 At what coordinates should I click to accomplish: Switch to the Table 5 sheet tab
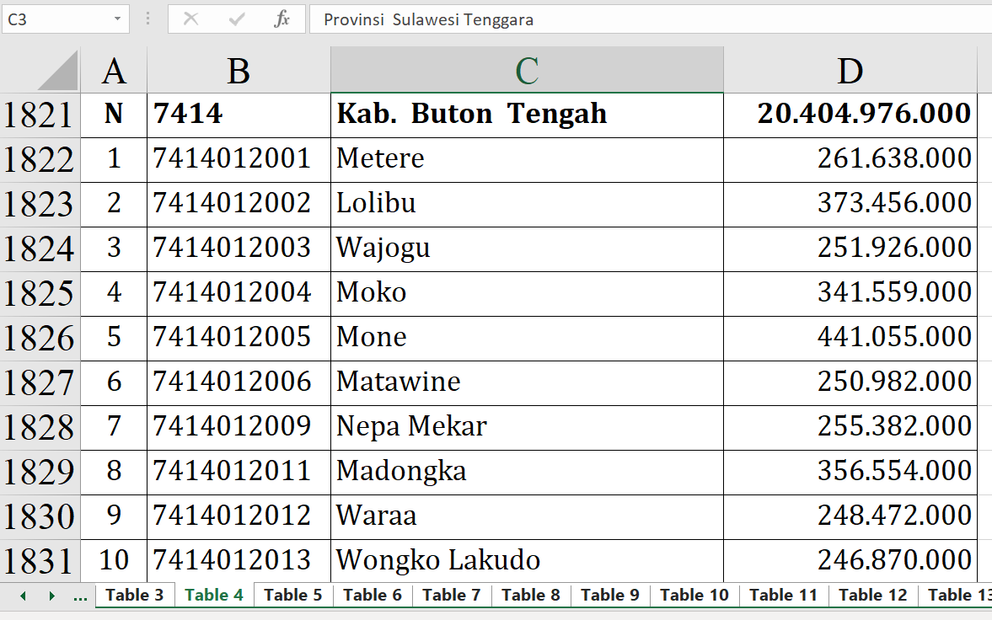point(292,595)
